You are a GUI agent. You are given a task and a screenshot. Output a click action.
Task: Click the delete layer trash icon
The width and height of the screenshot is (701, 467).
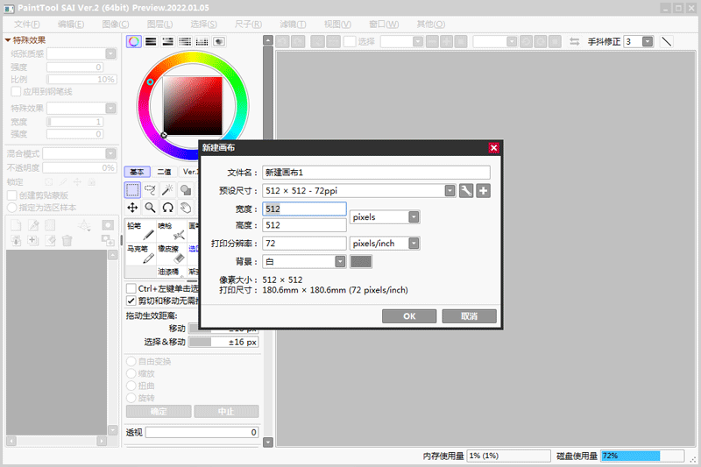pos(67,241)
